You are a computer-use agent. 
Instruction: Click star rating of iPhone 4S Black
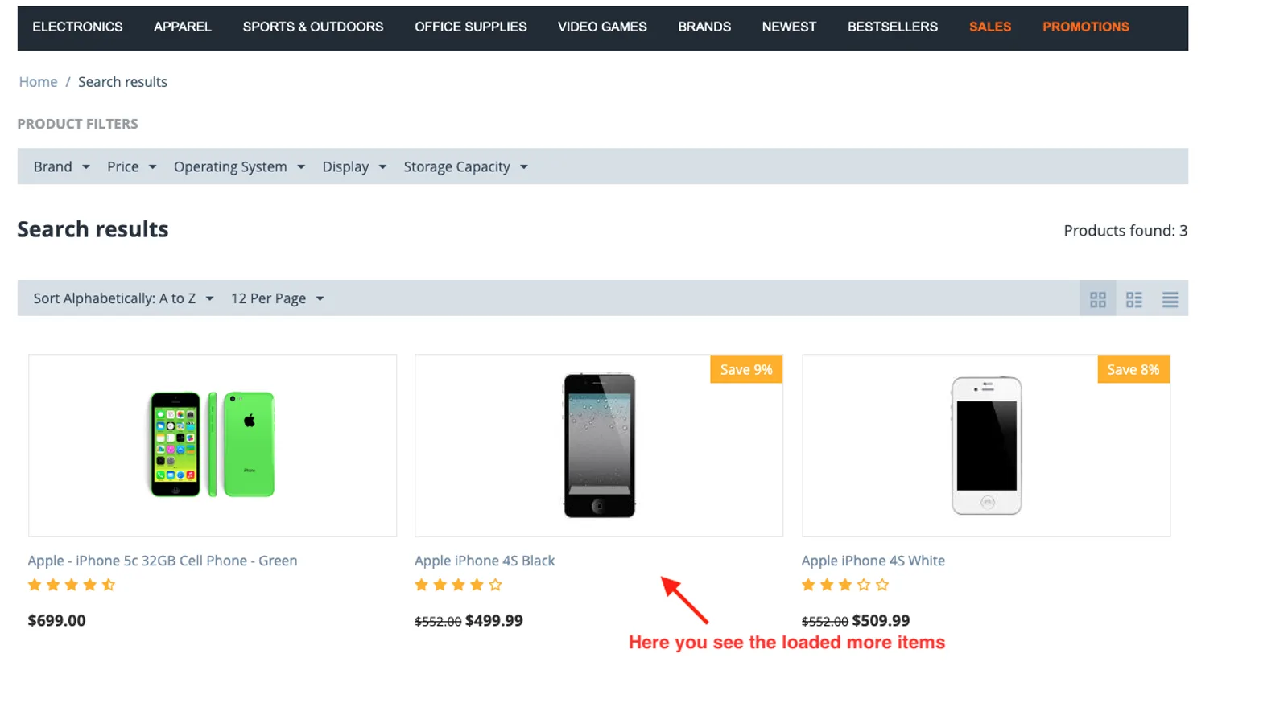(459, 585)
